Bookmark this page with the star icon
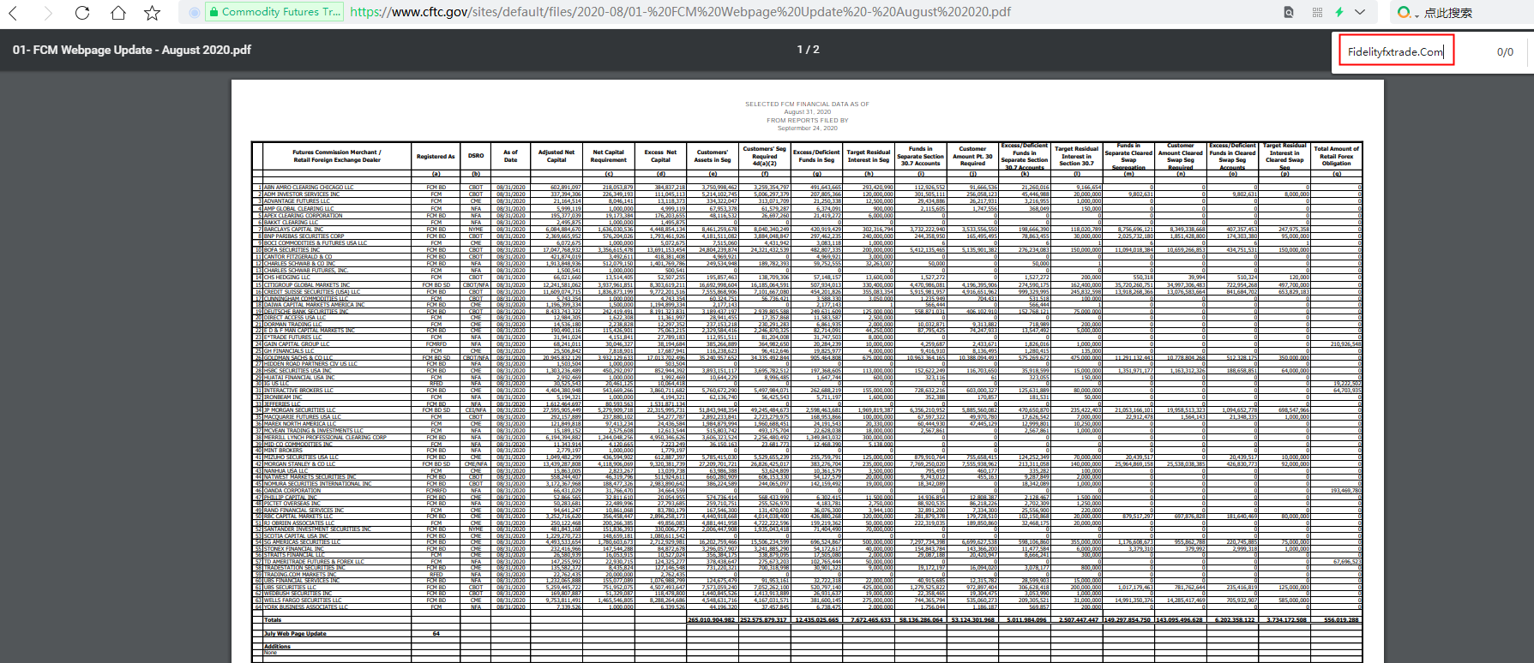 153,13
